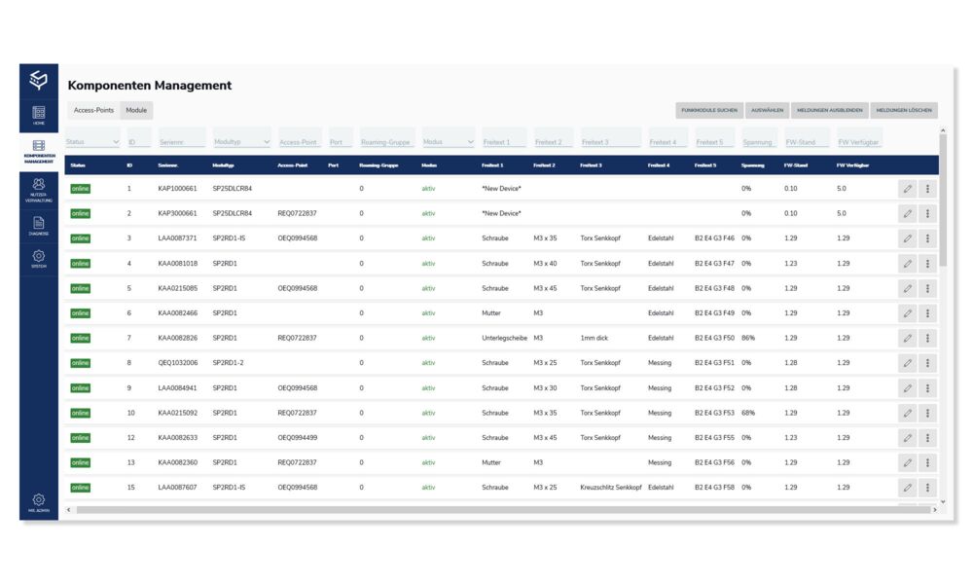The width and height of the screenshot is (973, 584).
Task: Open more options for row KAA0081018
Action: pos(927,264)
